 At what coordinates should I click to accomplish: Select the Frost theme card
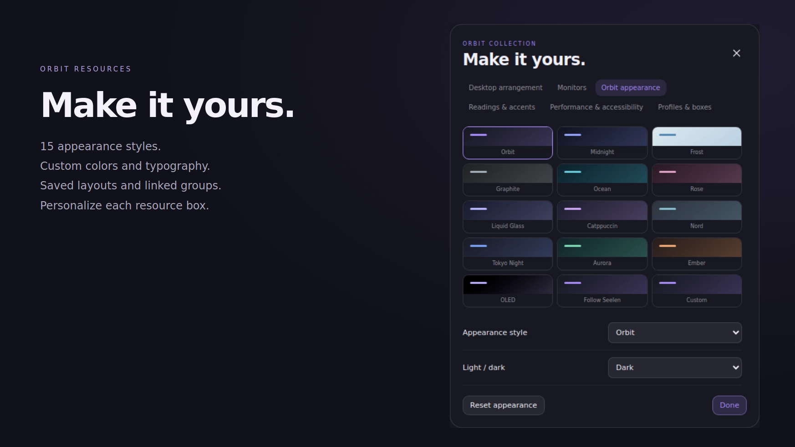697,143
